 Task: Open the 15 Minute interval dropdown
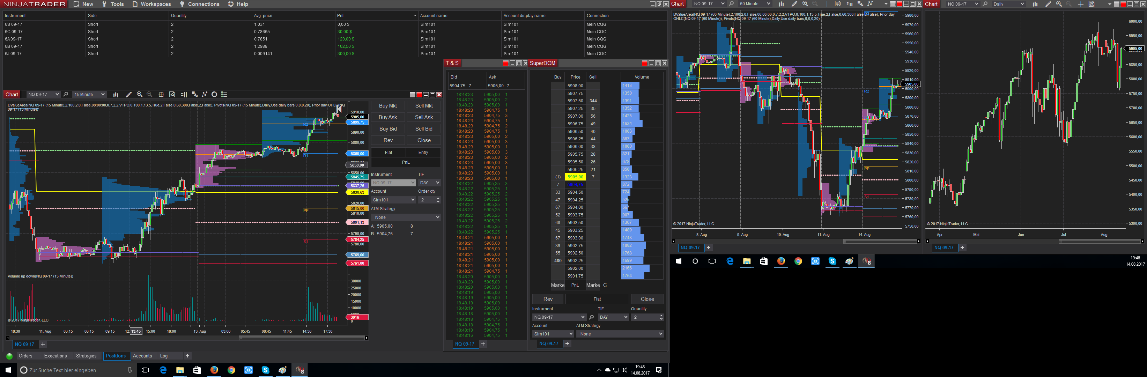pyautogui.click(x=89, y=94)
